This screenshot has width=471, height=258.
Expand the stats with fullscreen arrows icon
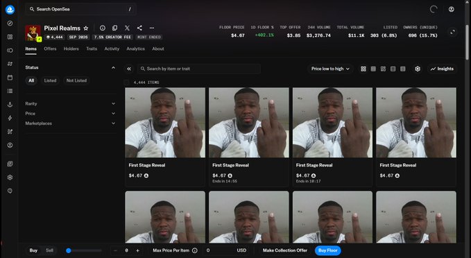452,32
